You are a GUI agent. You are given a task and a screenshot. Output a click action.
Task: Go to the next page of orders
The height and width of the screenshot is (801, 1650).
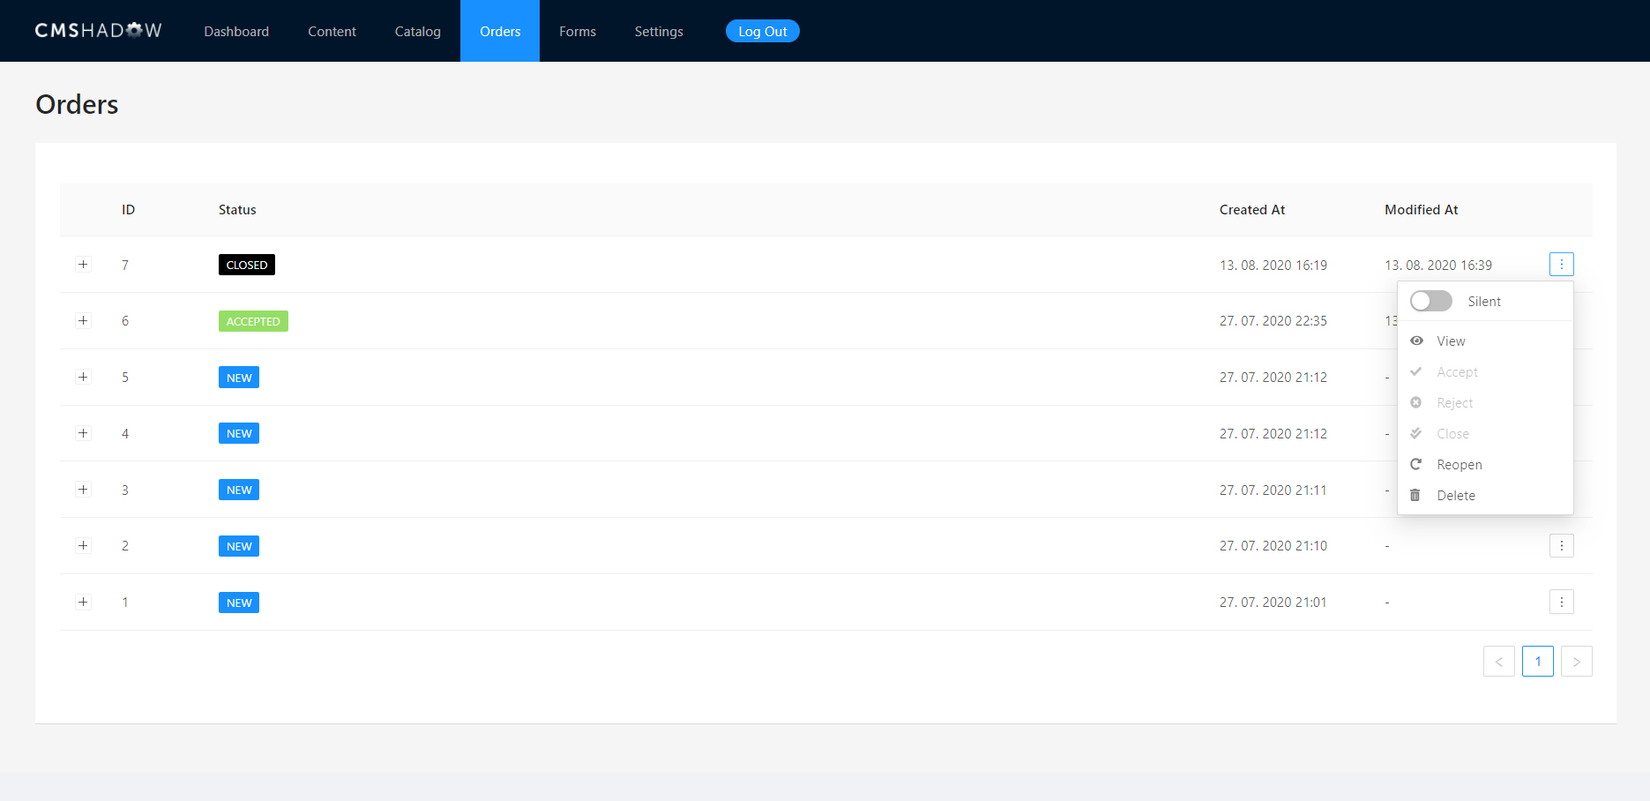[x=1576, y=661]
